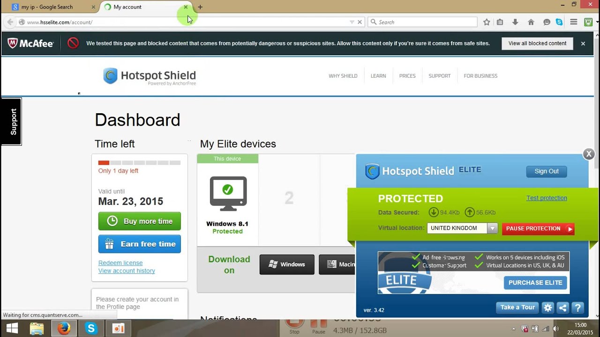Click the Redeem license link
600x337 pixels.
[120, 263]
